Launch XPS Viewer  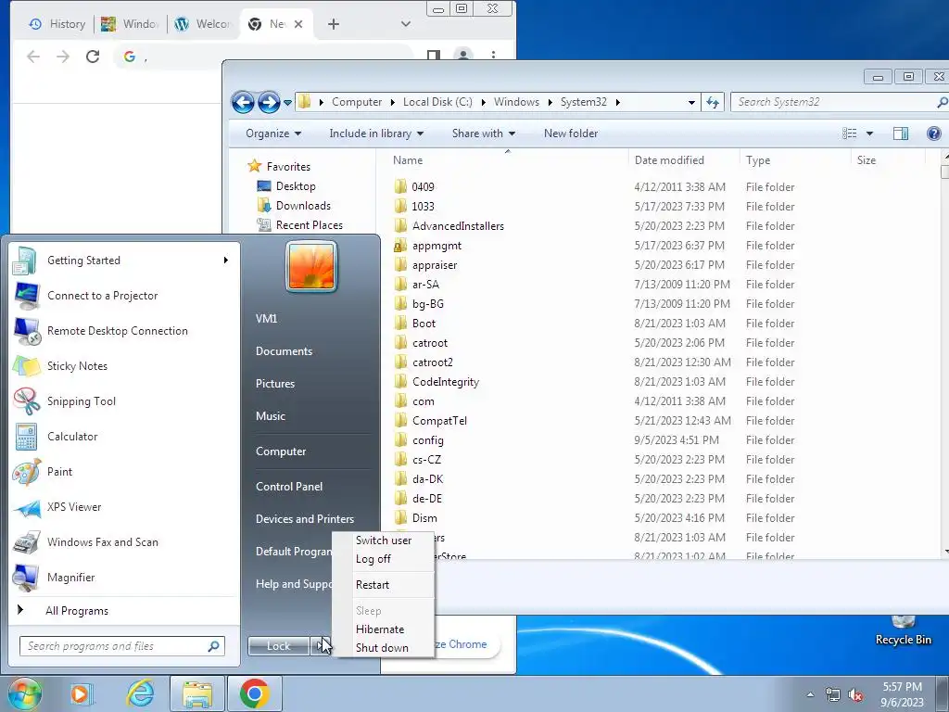(124, 507)
